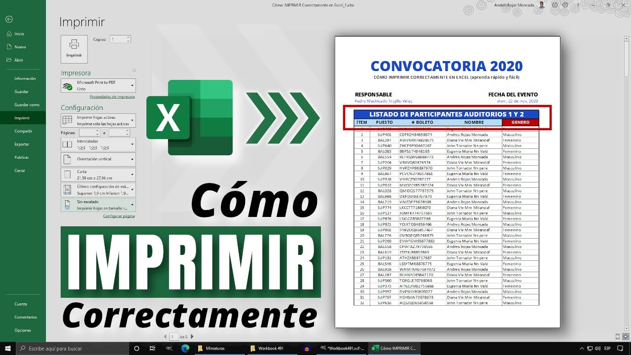
Task: Open Opciones at the sidebar bottom
Action: [23, 330]
